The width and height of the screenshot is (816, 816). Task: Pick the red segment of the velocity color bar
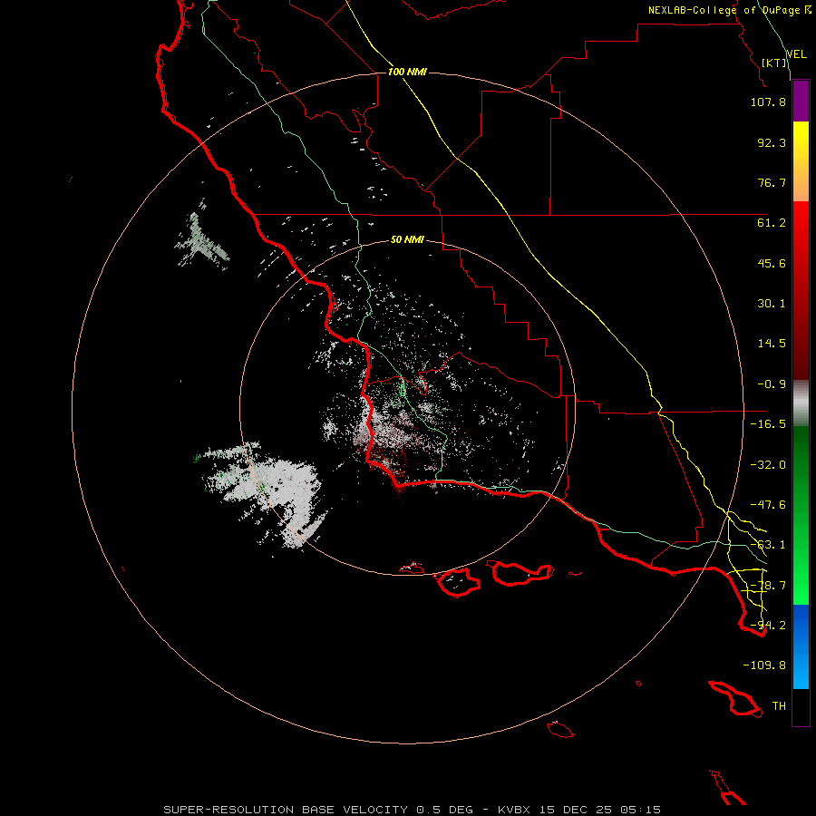pyautogui.click(x=801, y=290)
